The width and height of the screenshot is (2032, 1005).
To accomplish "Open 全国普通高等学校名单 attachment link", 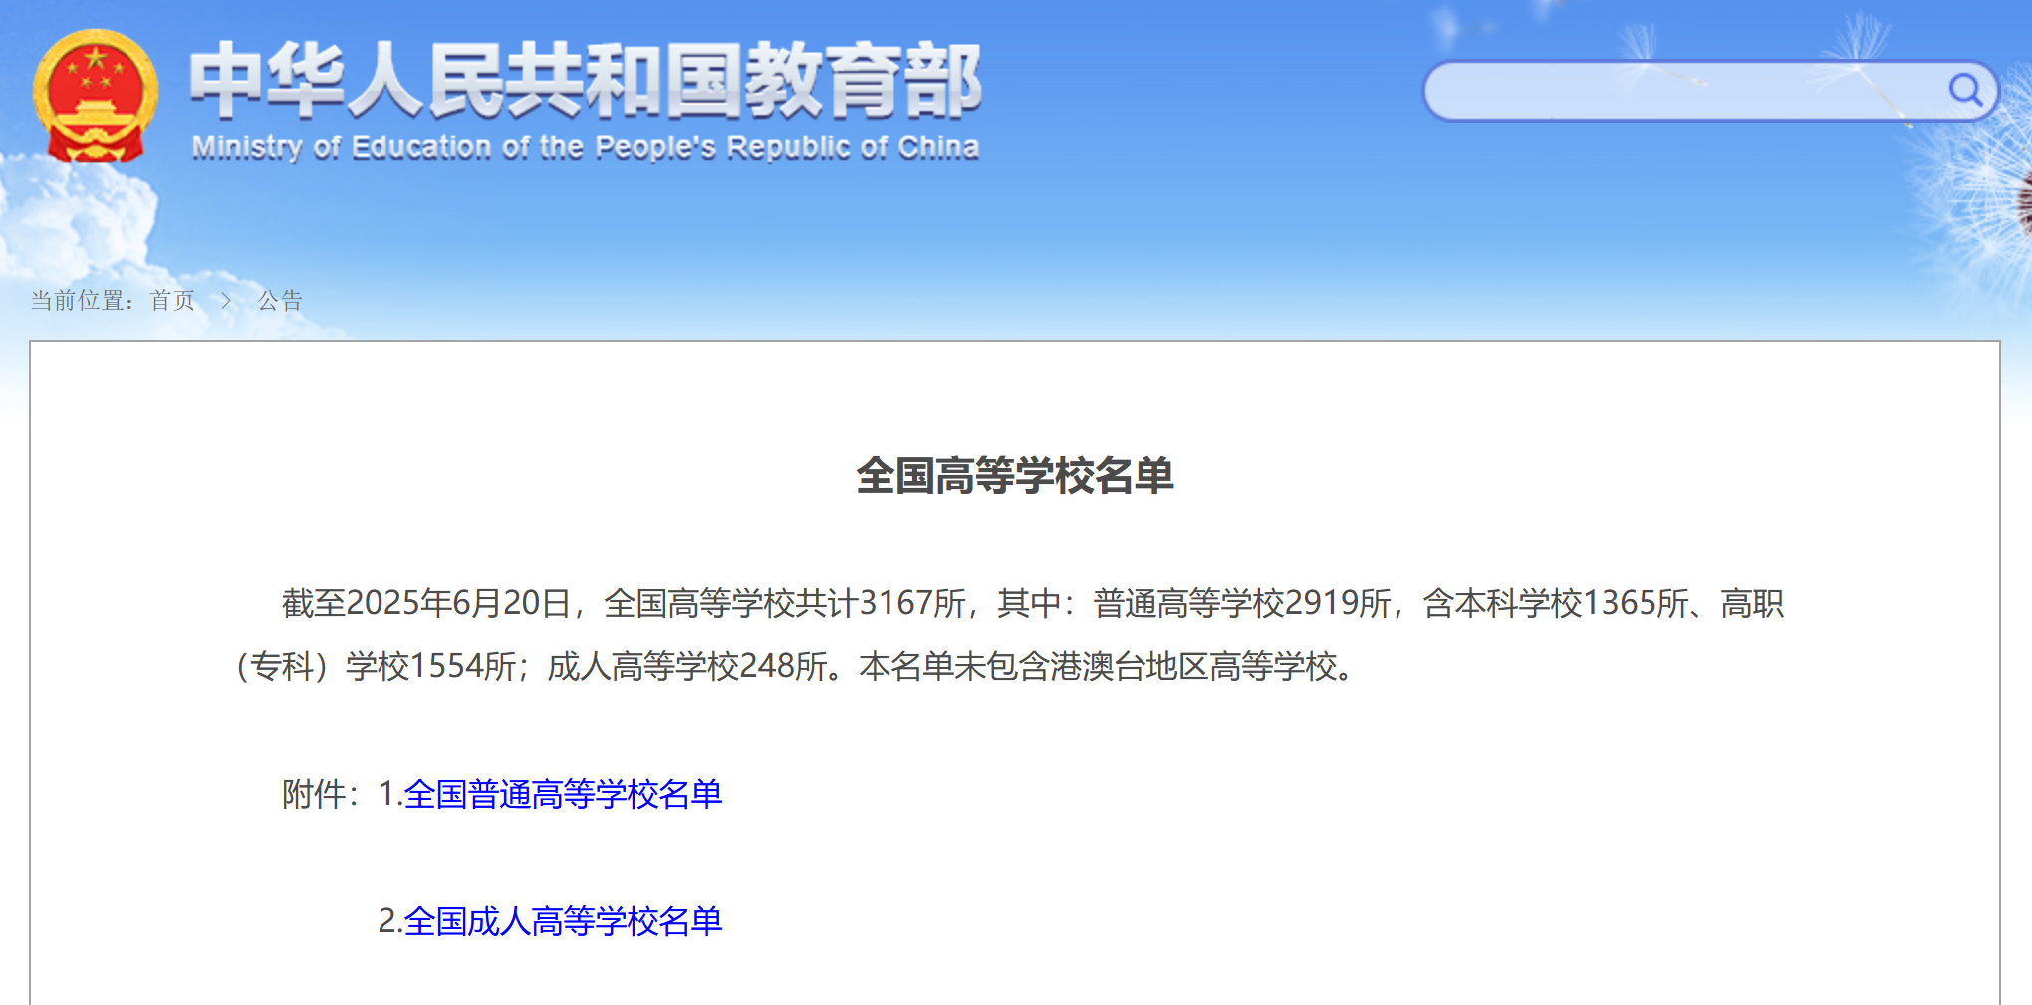I will click(x=563, y=794).
